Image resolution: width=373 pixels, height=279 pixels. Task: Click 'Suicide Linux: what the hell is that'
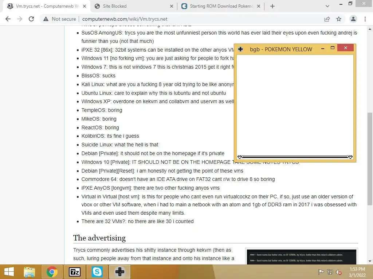point(120,145)
